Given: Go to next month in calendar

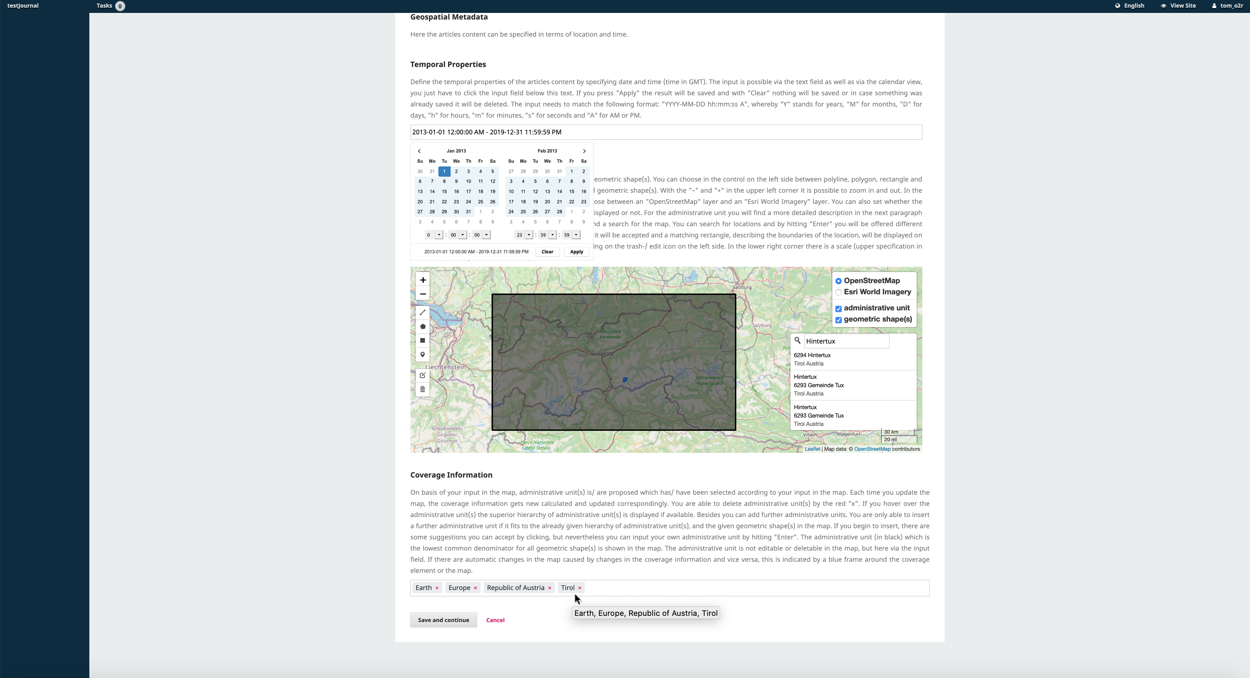Looking at the screenshot, I should [x=584, y=151].
